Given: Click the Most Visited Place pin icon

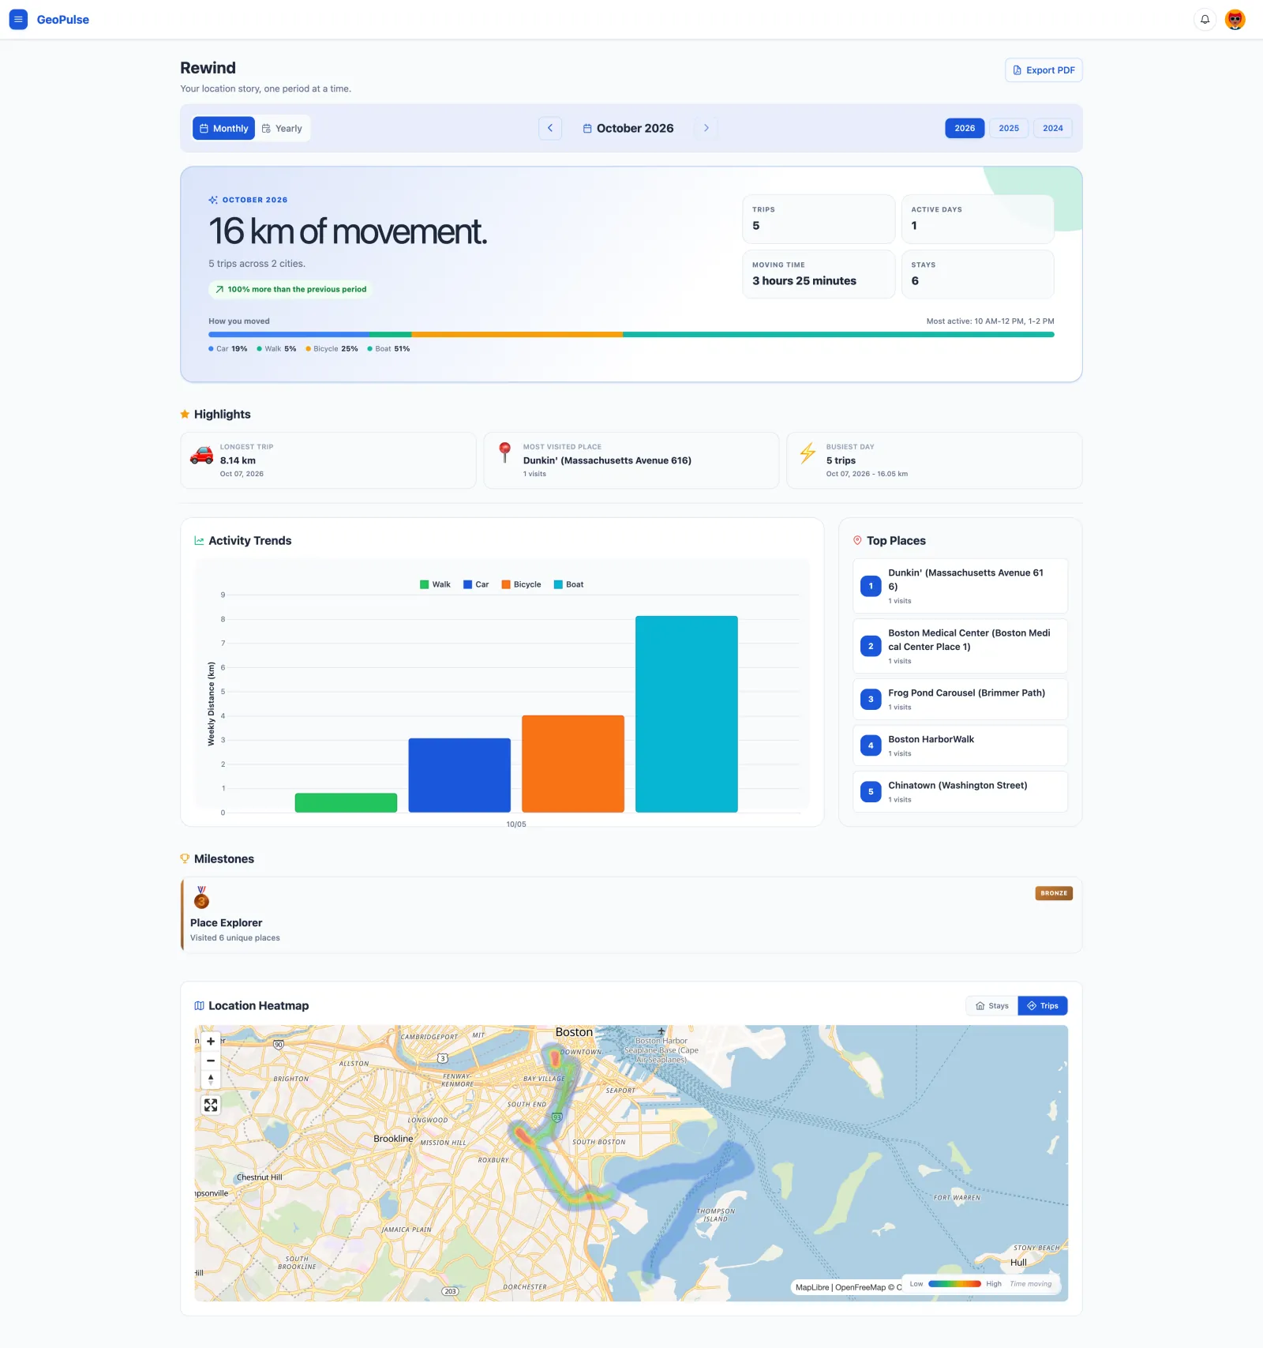Looking at the screenshot, I should pos(505,452).
